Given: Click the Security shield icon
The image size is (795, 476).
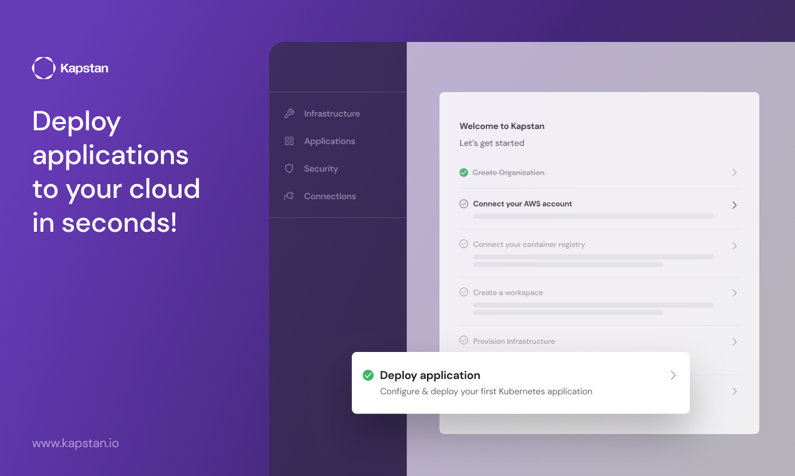Looking at the screenshot, I should pyautogui.click(x=289, y=168).
